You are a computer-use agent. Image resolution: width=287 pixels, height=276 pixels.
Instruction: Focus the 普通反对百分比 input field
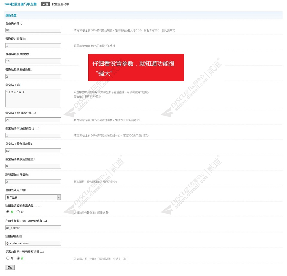pyautogui.click(x=33, y=46)
